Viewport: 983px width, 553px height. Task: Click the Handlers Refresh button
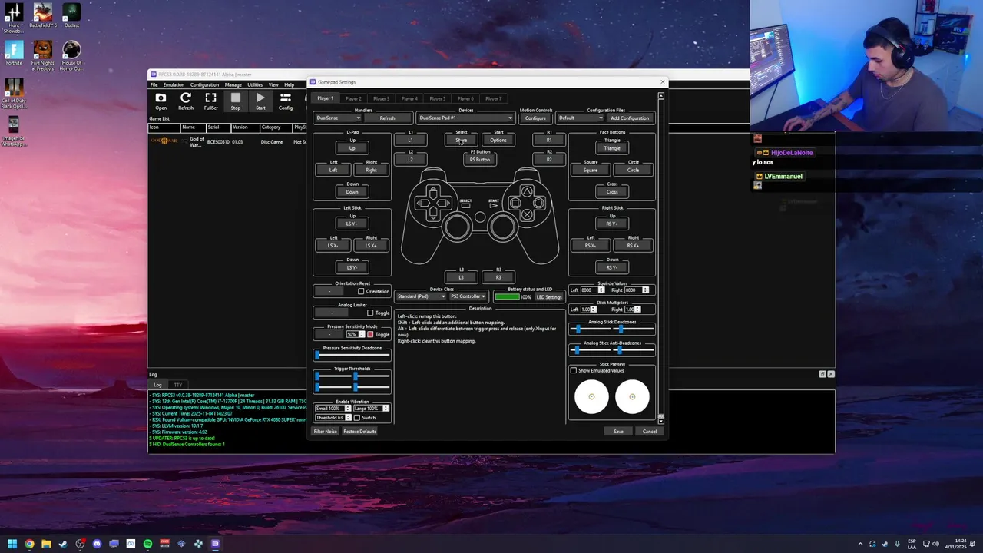(388, 118)
